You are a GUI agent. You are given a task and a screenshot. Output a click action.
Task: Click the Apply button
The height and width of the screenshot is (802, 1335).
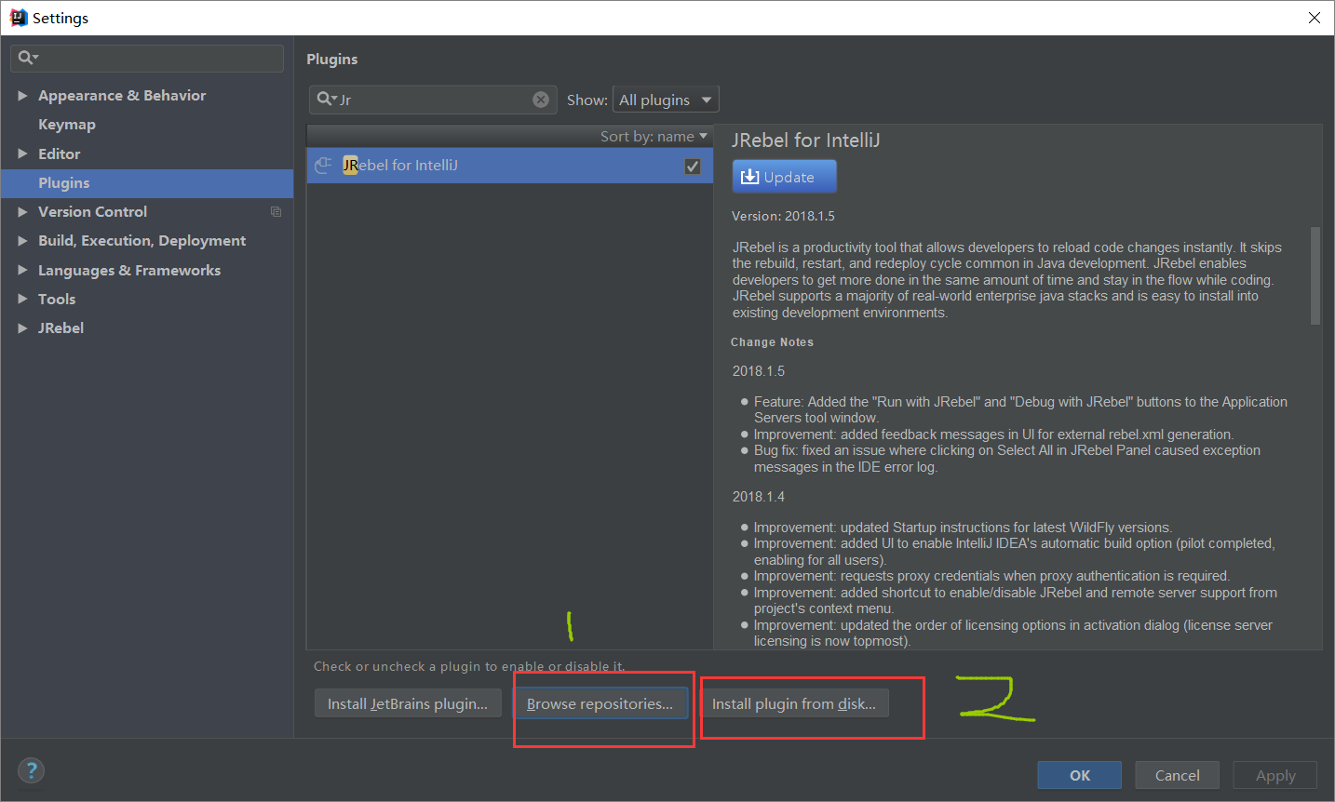pos(1275,775)
